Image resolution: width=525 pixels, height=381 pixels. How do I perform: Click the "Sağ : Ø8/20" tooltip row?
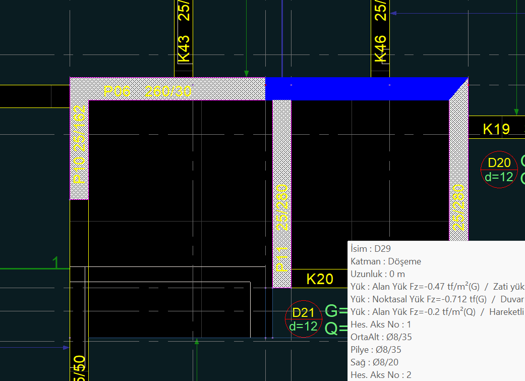tap(374, 362)
